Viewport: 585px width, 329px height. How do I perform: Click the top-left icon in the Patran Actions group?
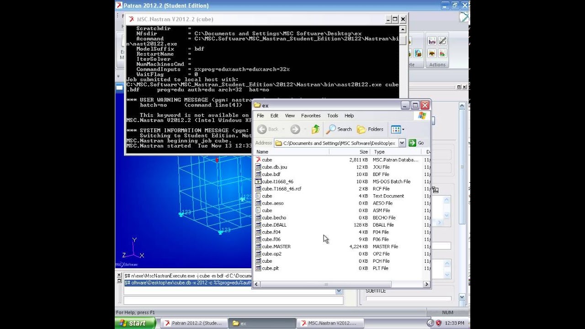[432, 41]
